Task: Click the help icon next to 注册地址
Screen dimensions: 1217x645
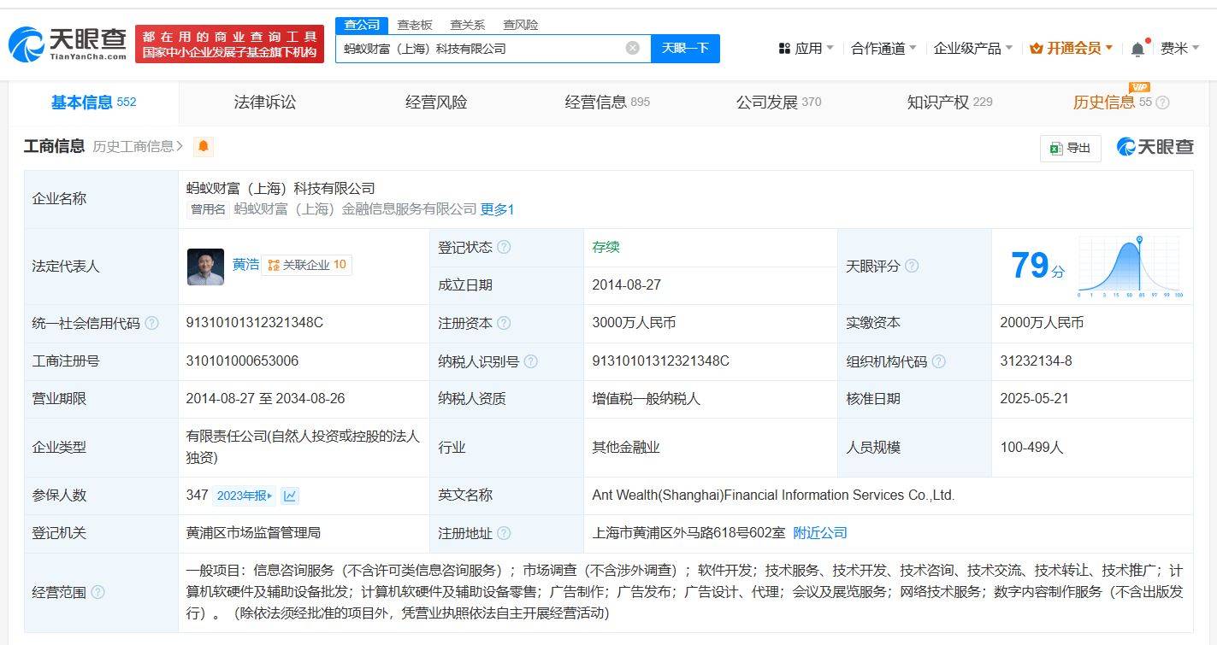Action: pos(504,533)
